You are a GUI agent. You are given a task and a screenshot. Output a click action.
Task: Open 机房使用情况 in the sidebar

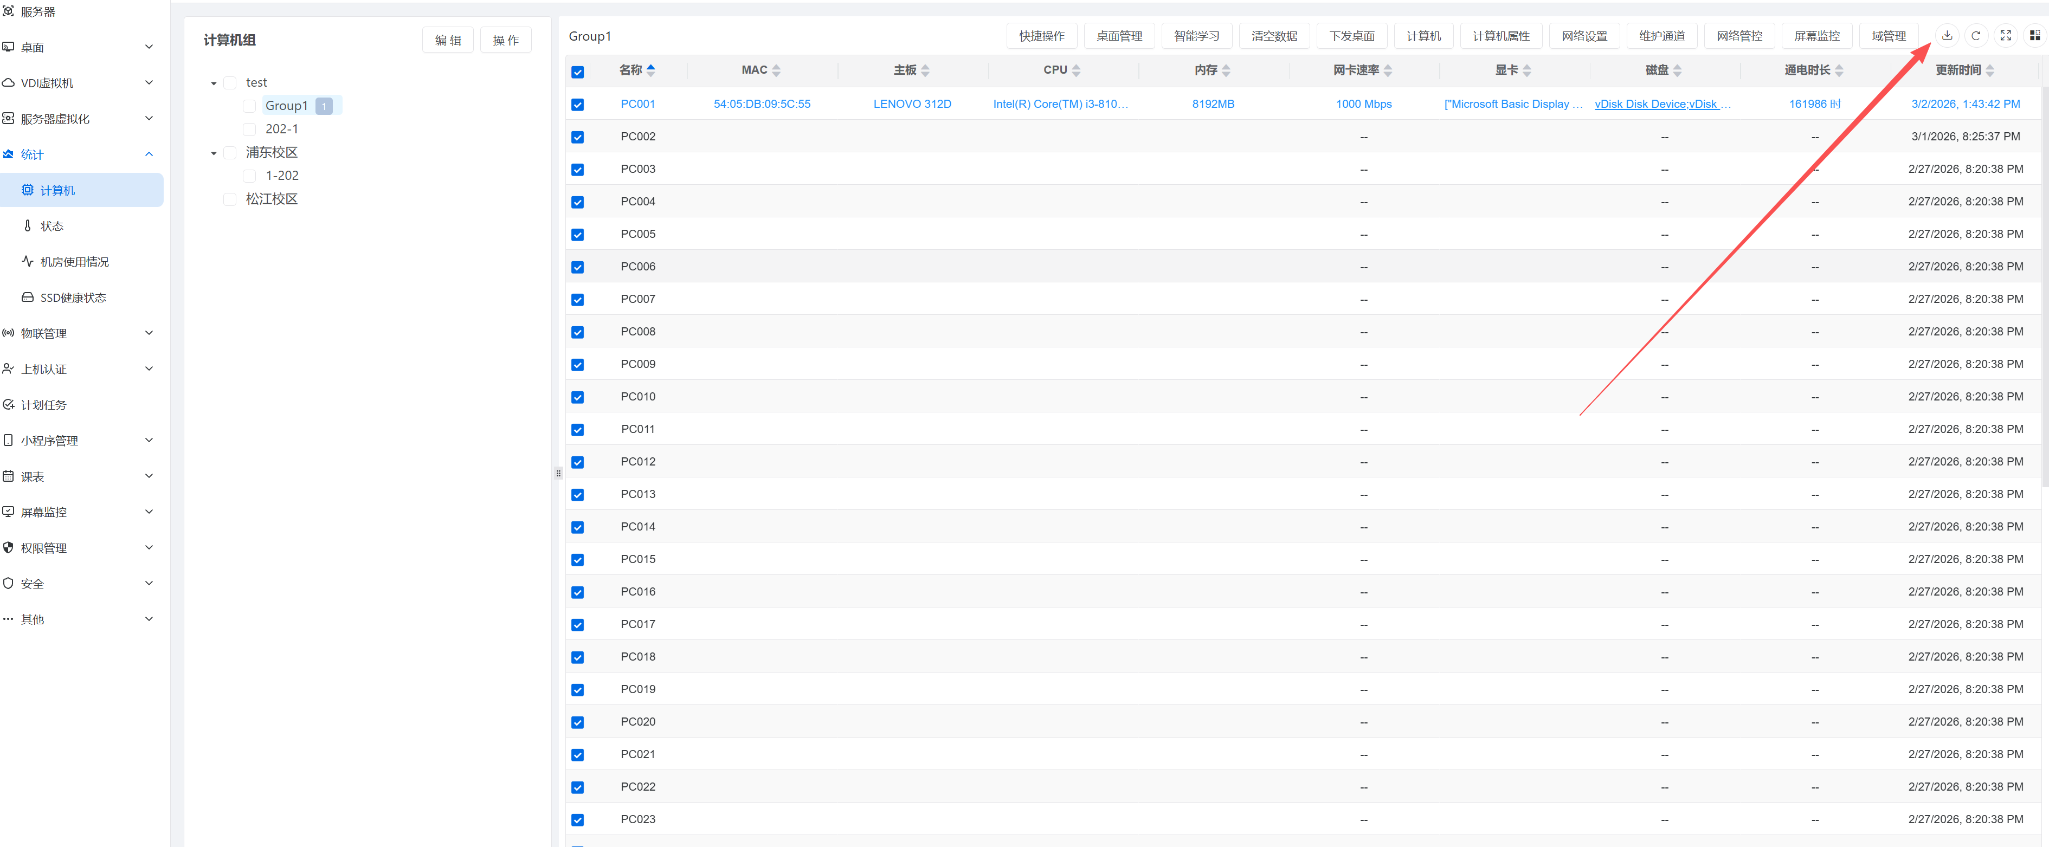[74, 262]
